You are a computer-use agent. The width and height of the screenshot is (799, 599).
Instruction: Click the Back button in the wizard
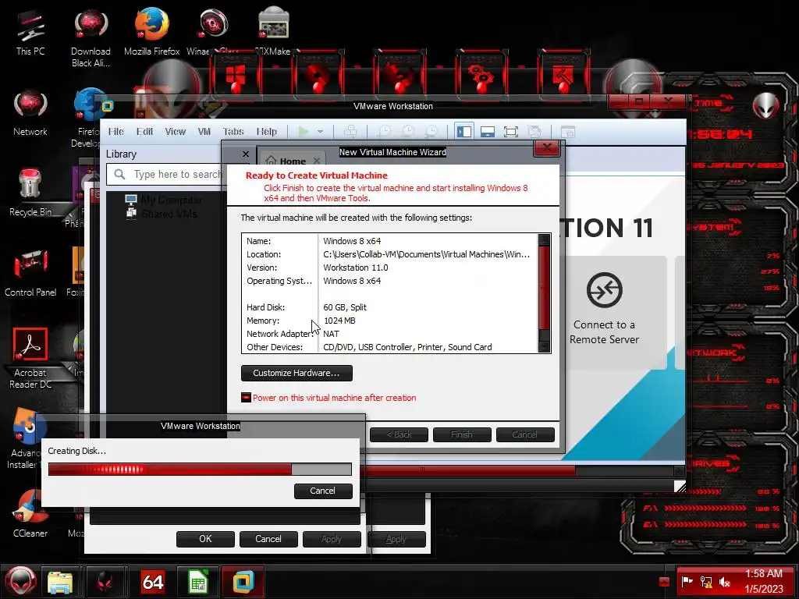coord(399,434)
